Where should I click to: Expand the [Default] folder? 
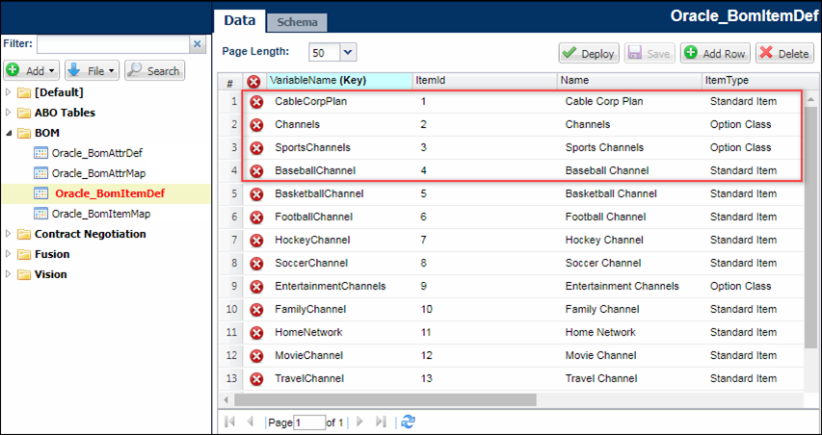click(8, 92)
